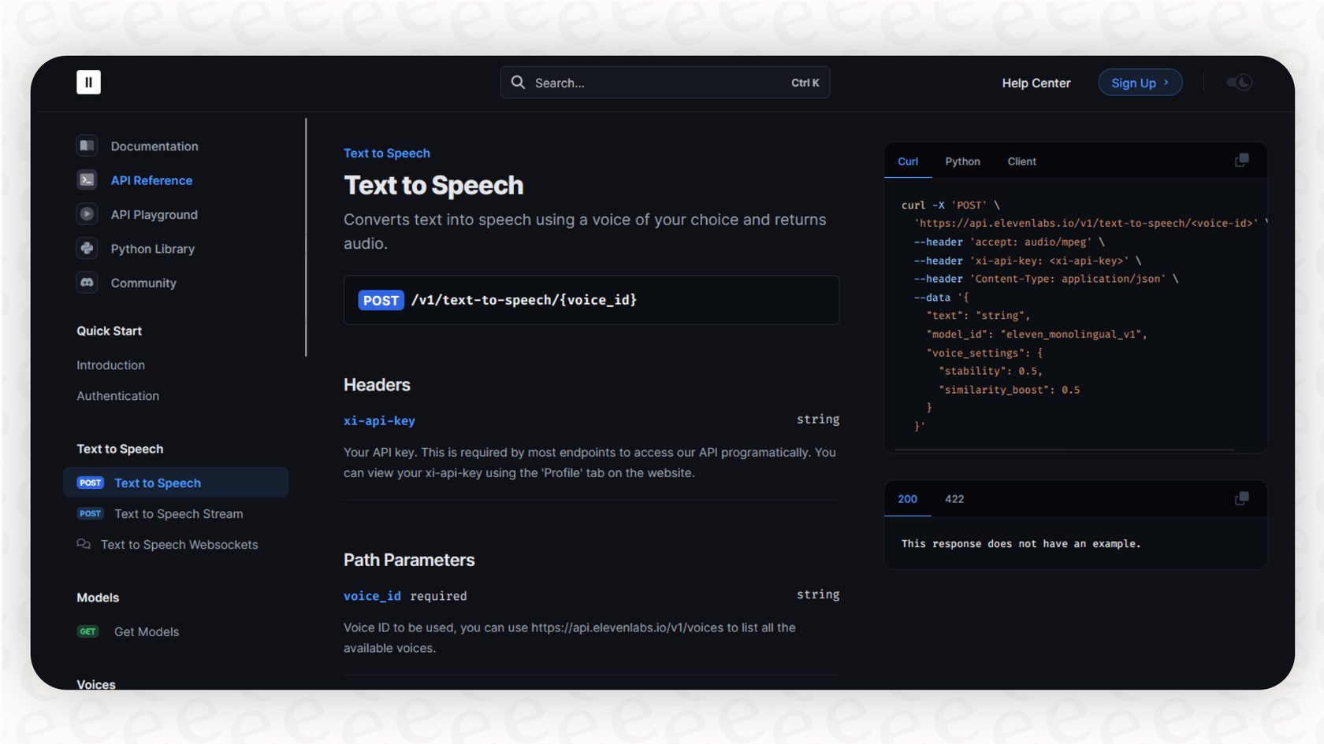Open the Client code tab
The width and height of the screenshot is (1324, 744).
click(1021, 161)
